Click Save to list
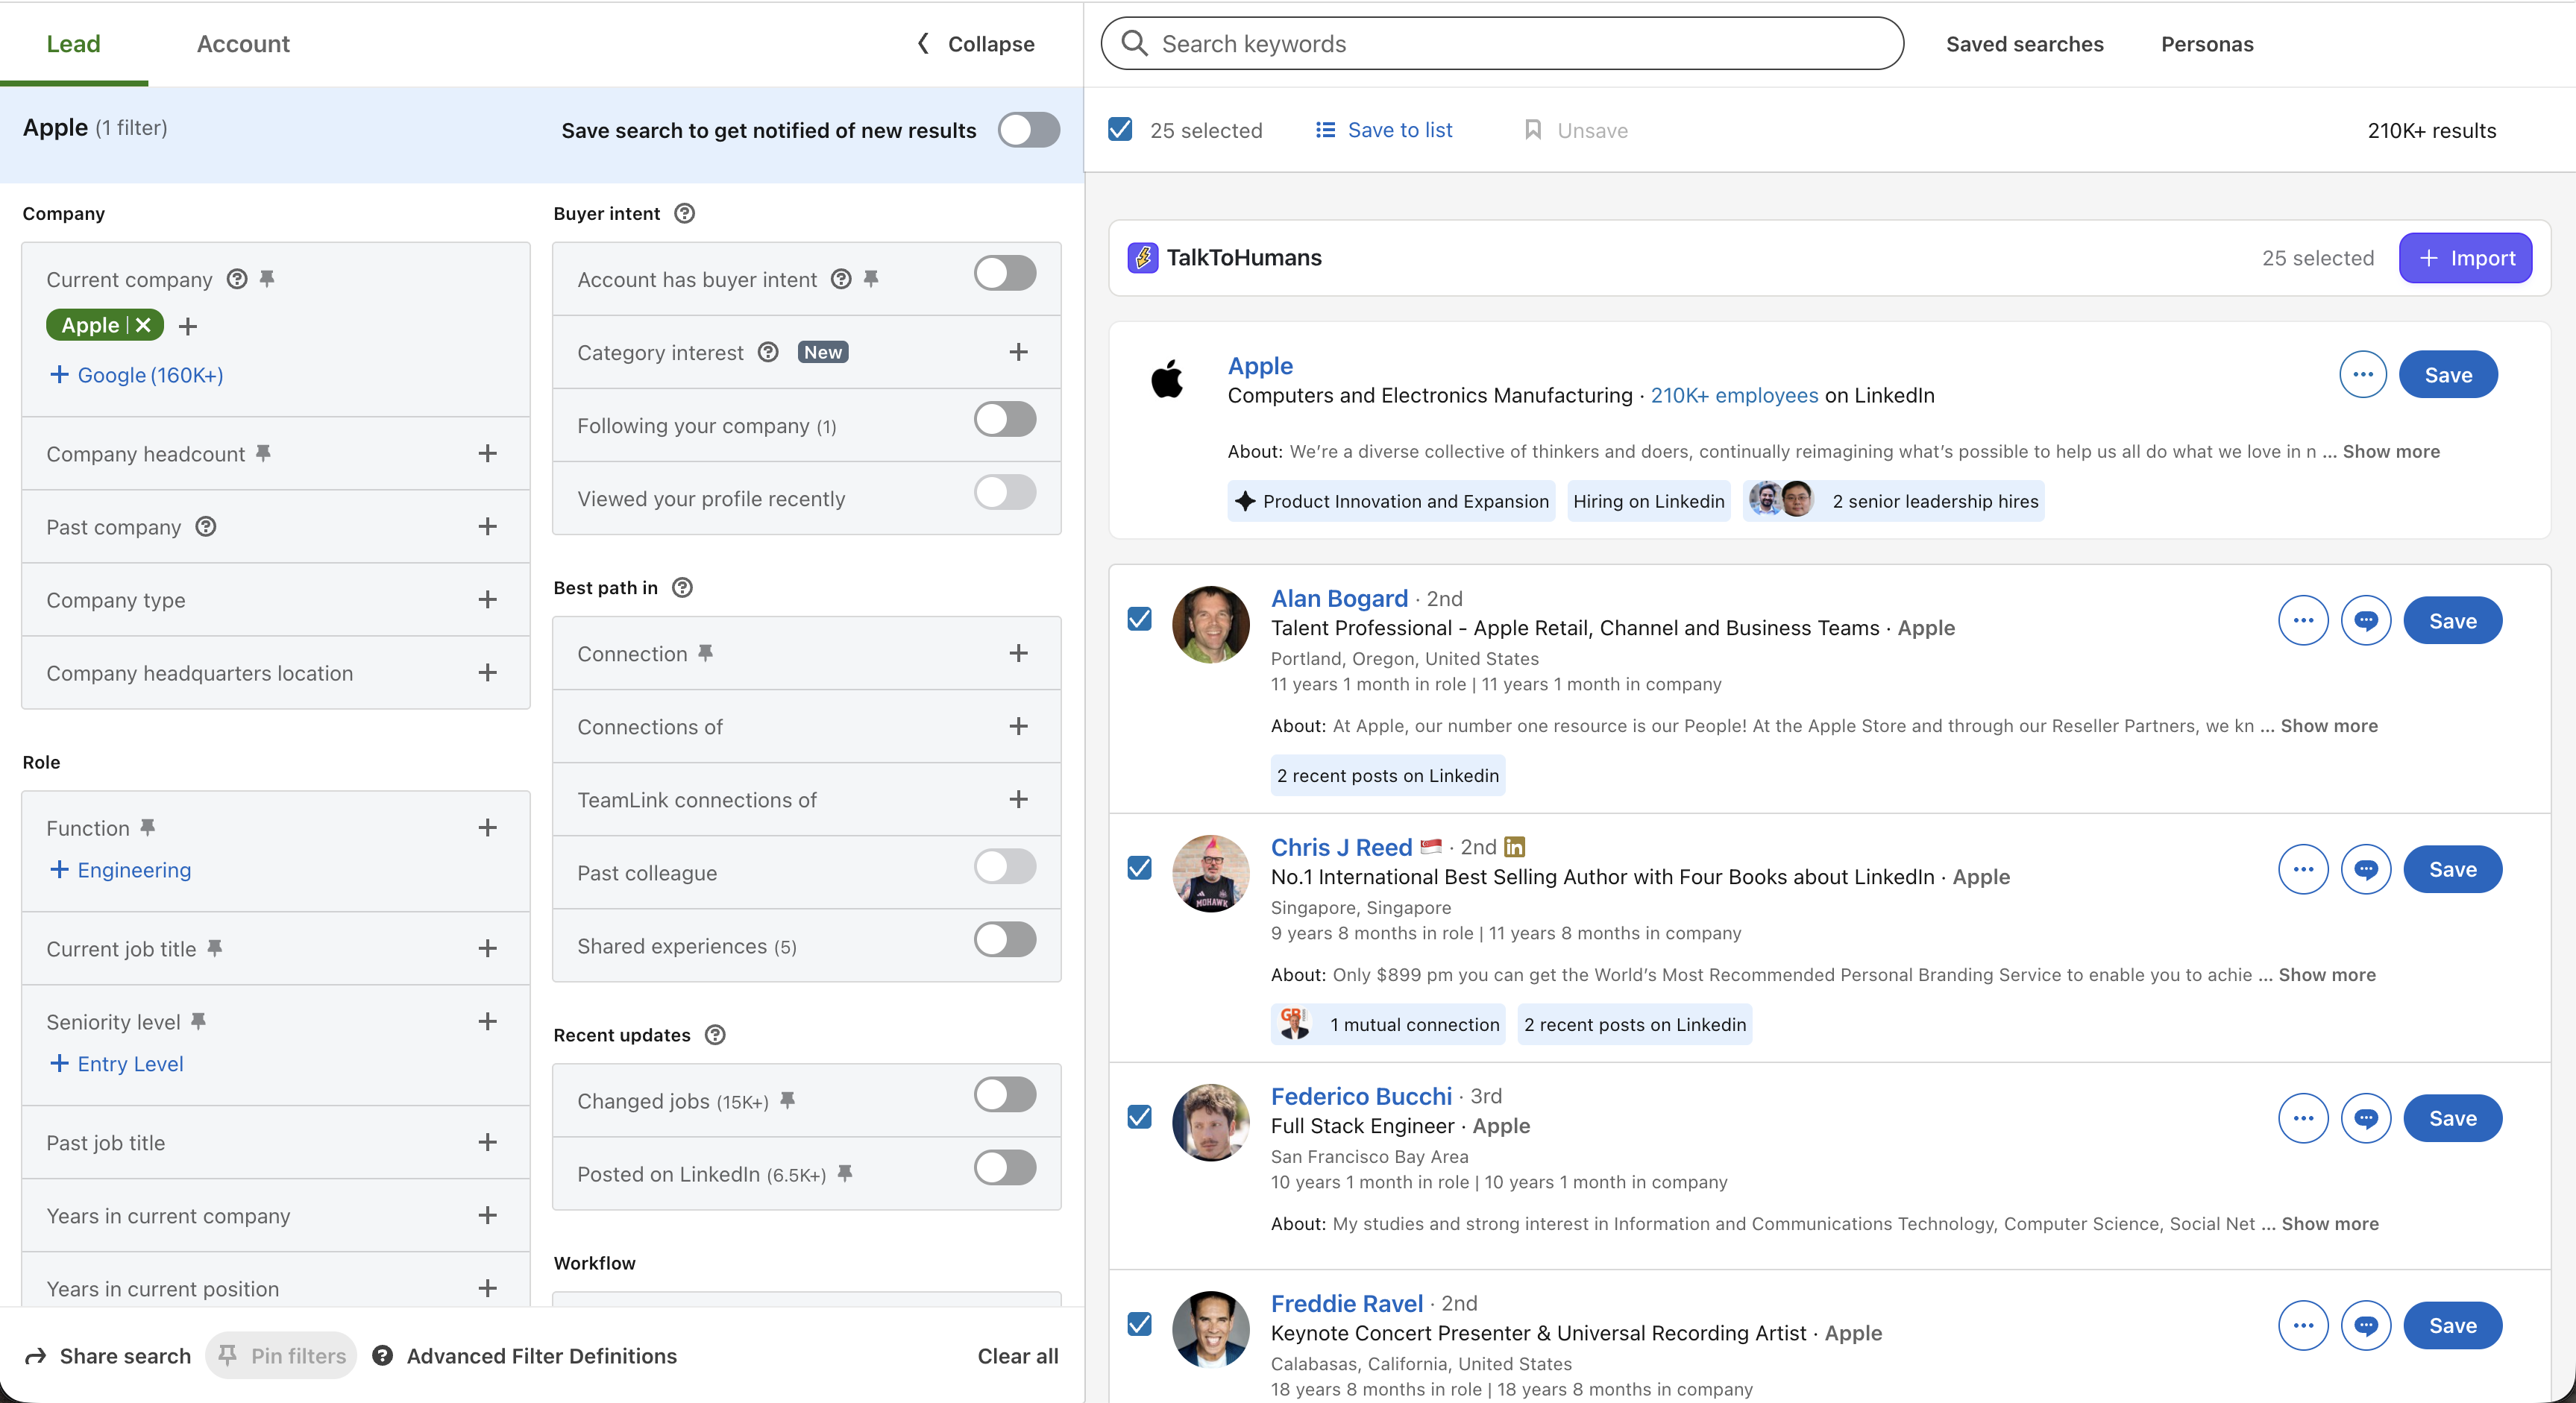The height and width of the screenshot is (1403, 2576). tap(1384, 130)
